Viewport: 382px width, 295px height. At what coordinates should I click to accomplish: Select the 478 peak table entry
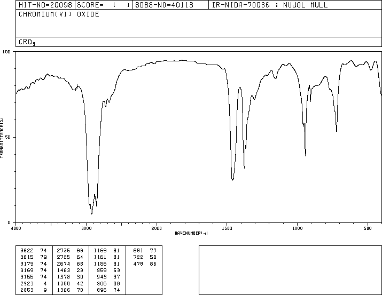(x=138, y=264)
